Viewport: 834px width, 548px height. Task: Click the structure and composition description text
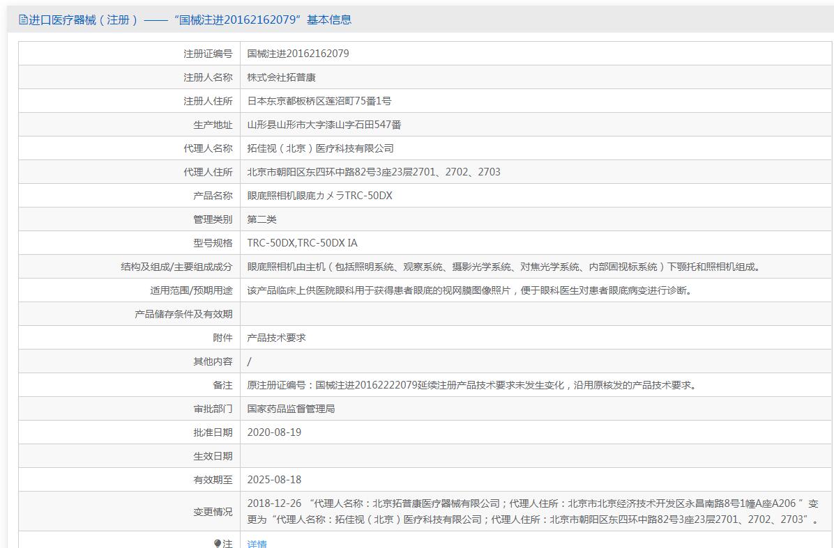504,267
